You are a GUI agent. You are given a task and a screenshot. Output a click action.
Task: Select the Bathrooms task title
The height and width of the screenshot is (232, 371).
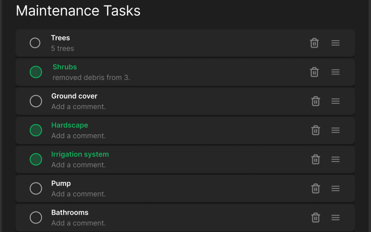(x=70, y=213)
